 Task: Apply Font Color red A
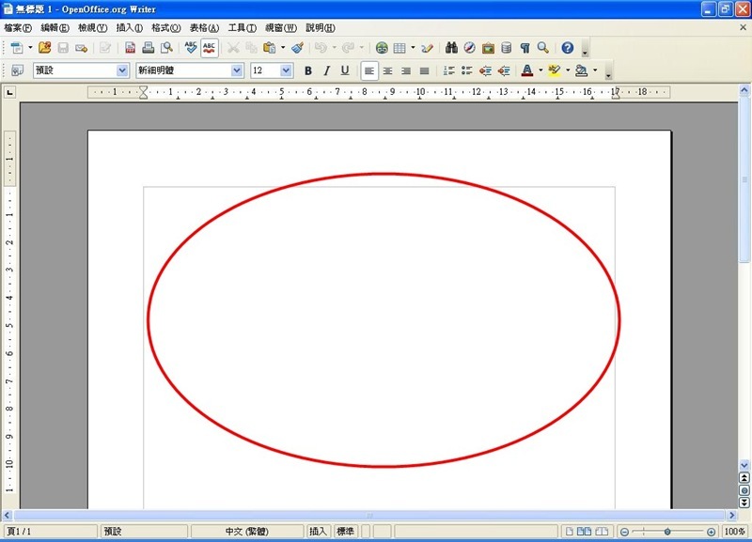[527, 70]
